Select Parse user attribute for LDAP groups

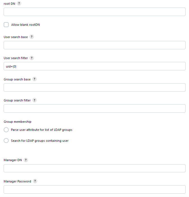pos(6,130)
